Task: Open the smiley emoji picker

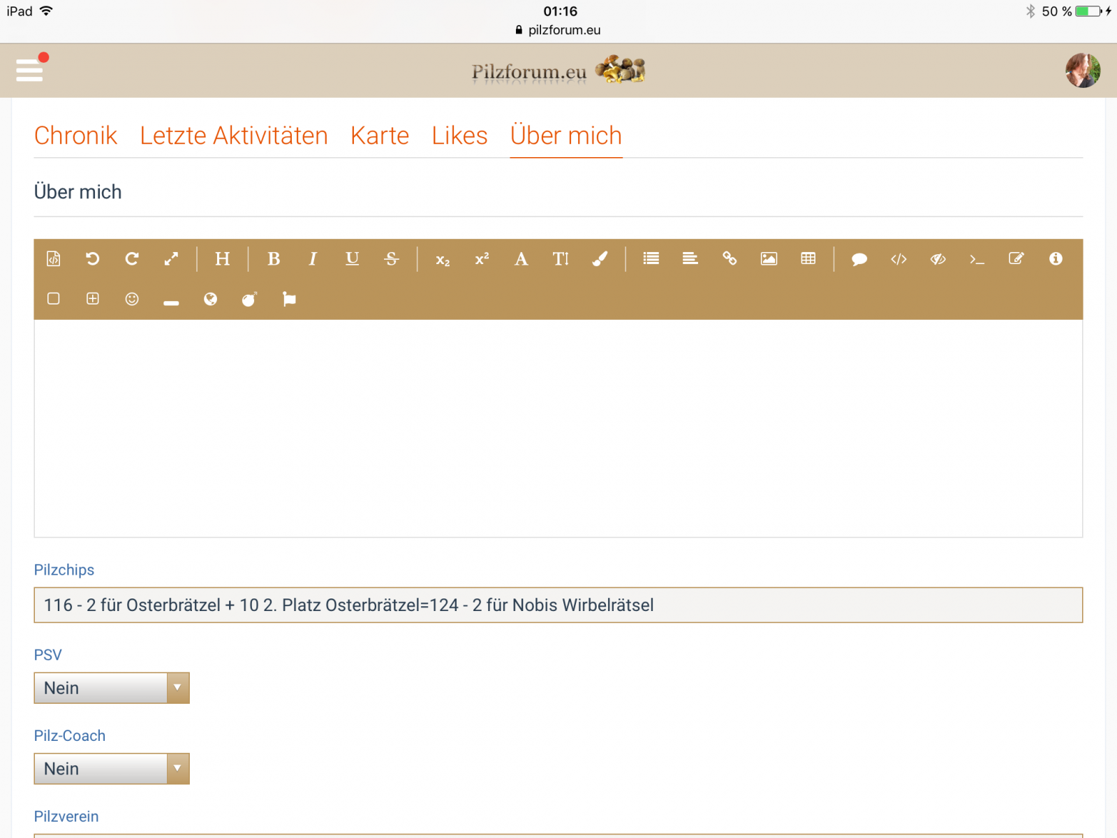Action: click(x=132, y=300)
